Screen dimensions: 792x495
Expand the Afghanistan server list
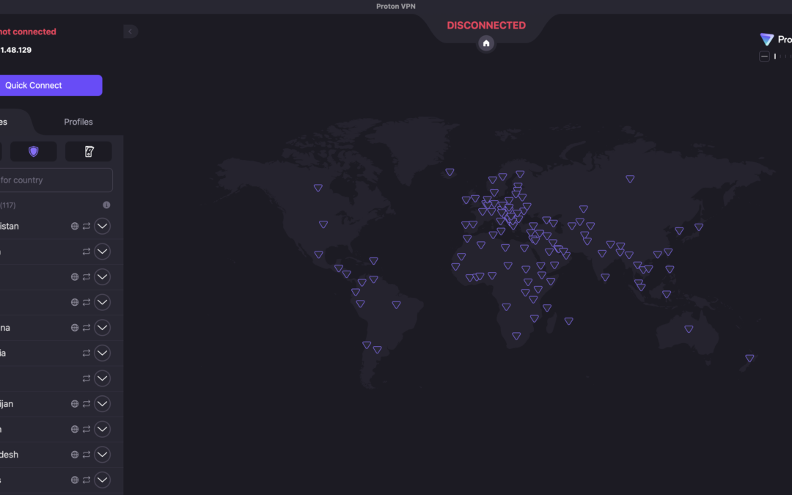102,226
